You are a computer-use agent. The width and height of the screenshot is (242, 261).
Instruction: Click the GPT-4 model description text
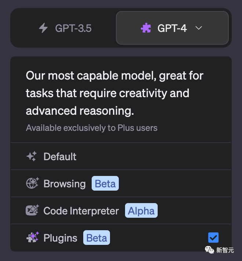click(x=114, y=93)
